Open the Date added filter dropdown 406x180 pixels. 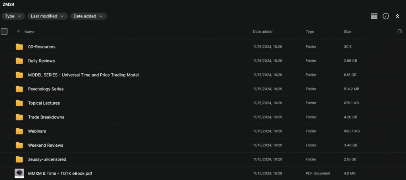[88, 16]
